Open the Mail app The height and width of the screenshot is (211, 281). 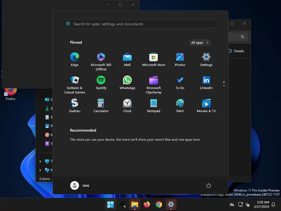(127, 59)
